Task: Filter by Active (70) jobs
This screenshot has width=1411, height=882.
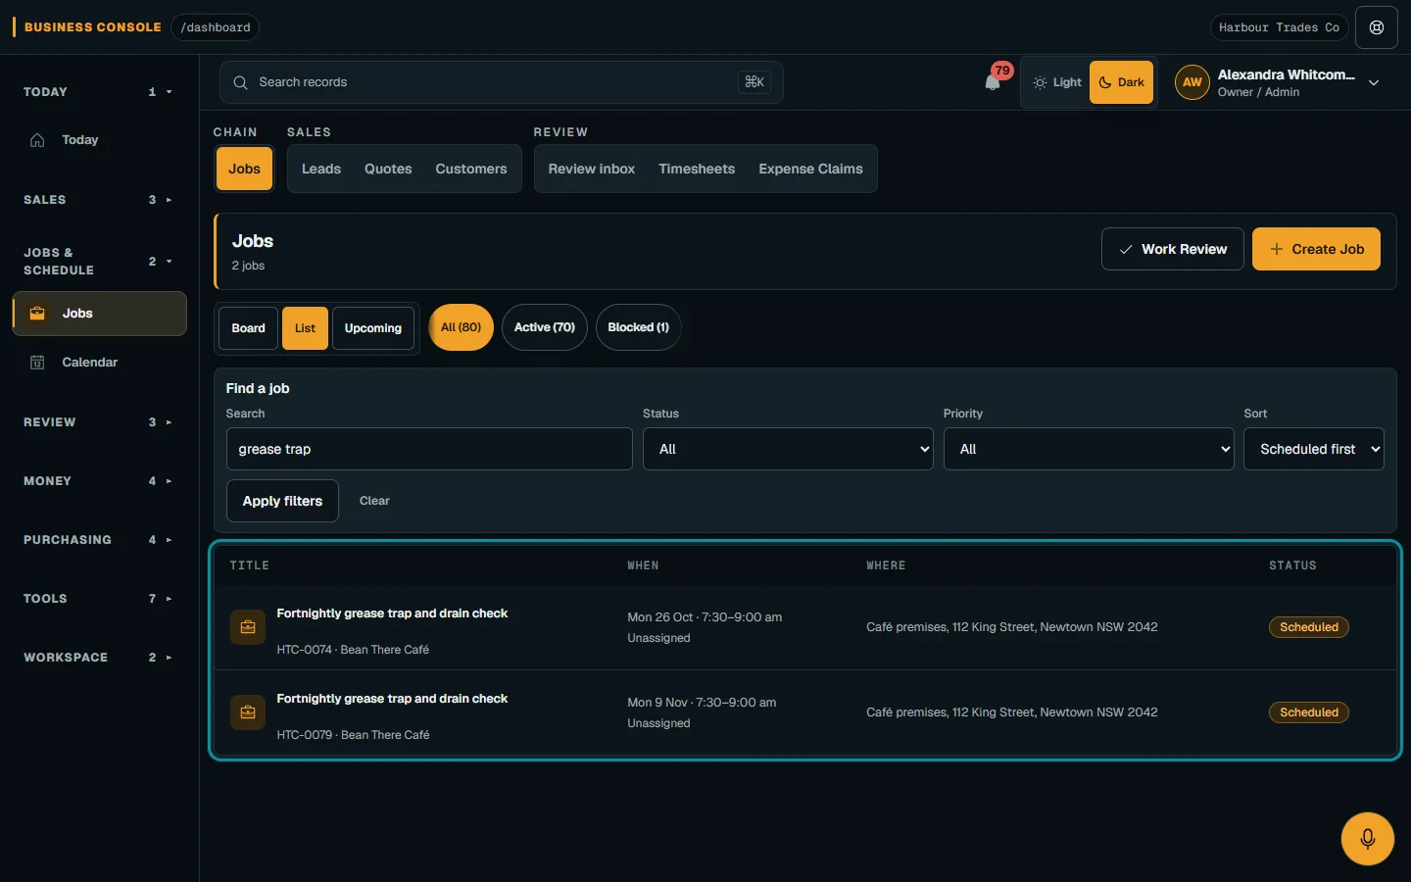Action: point(545,327)
